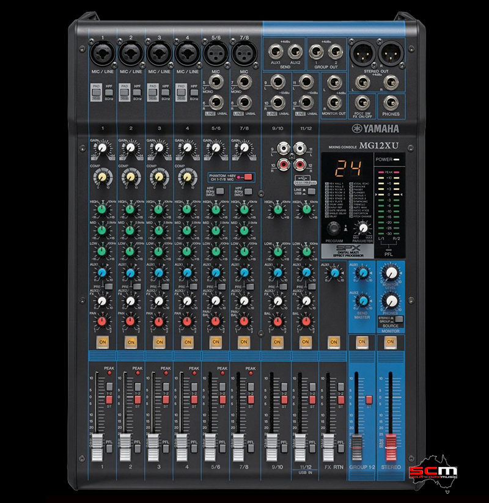Click the stereo output level meter
489x503 pixels.
pos(389,204)
